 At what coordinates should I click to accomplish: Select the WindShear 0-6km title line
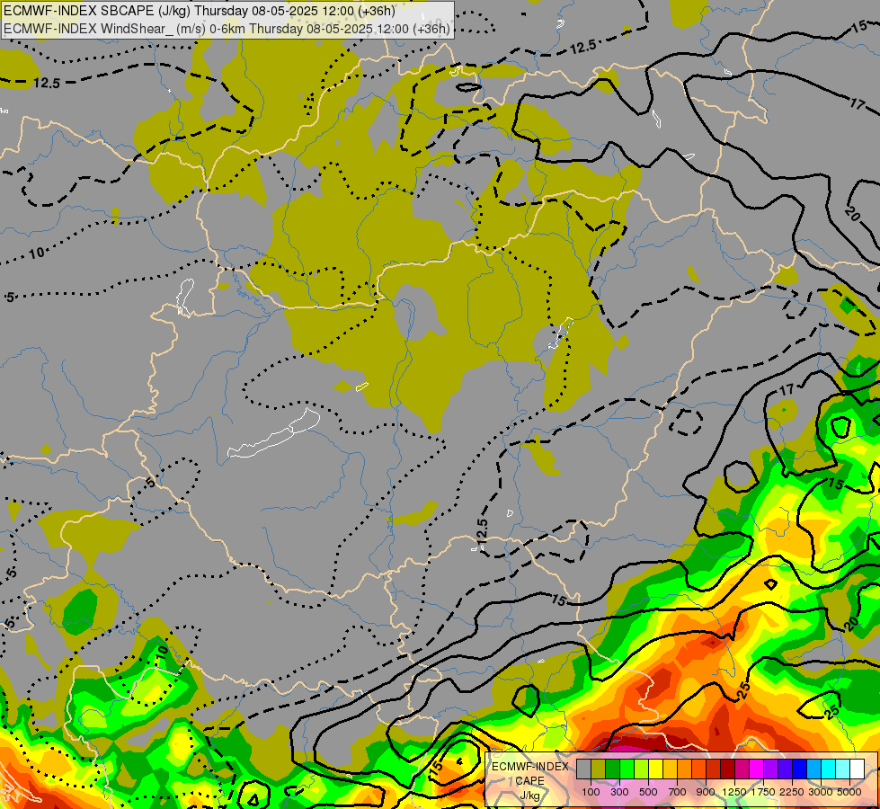[227, 29]
